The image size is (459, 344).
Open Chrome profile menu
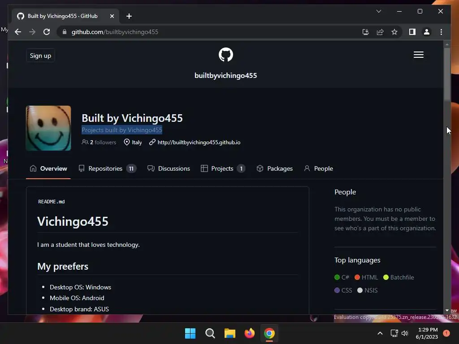click(x=427, y=32)
